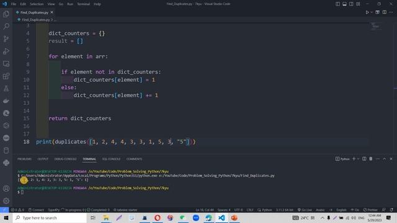Open PowerPoint from taskbar

(x=234, y=217)
